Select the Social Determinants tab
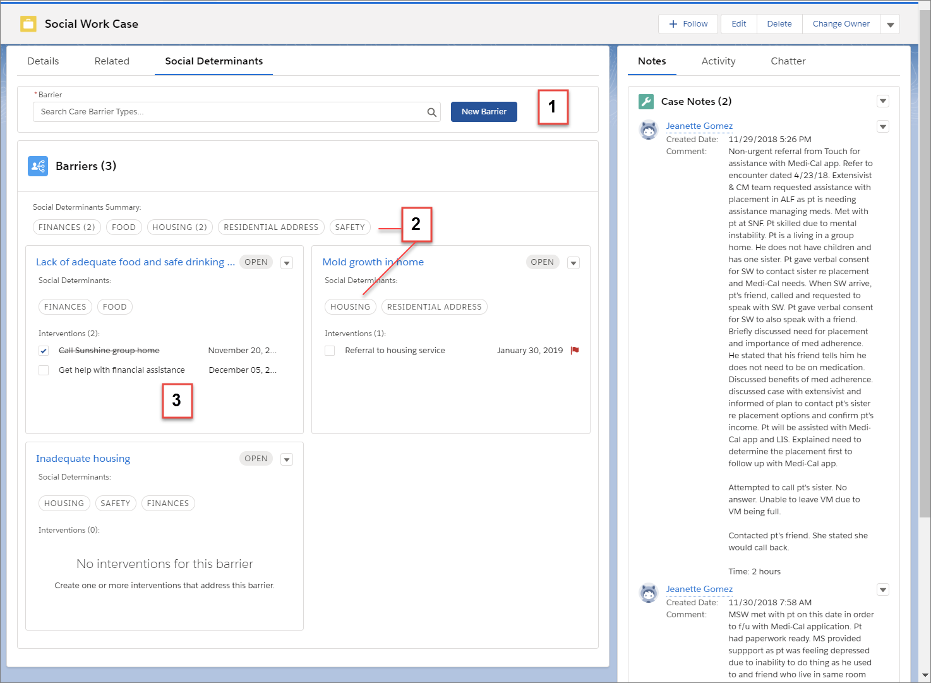Image resolution: width=931 pixels, height=683 pixels. [214, 61]
